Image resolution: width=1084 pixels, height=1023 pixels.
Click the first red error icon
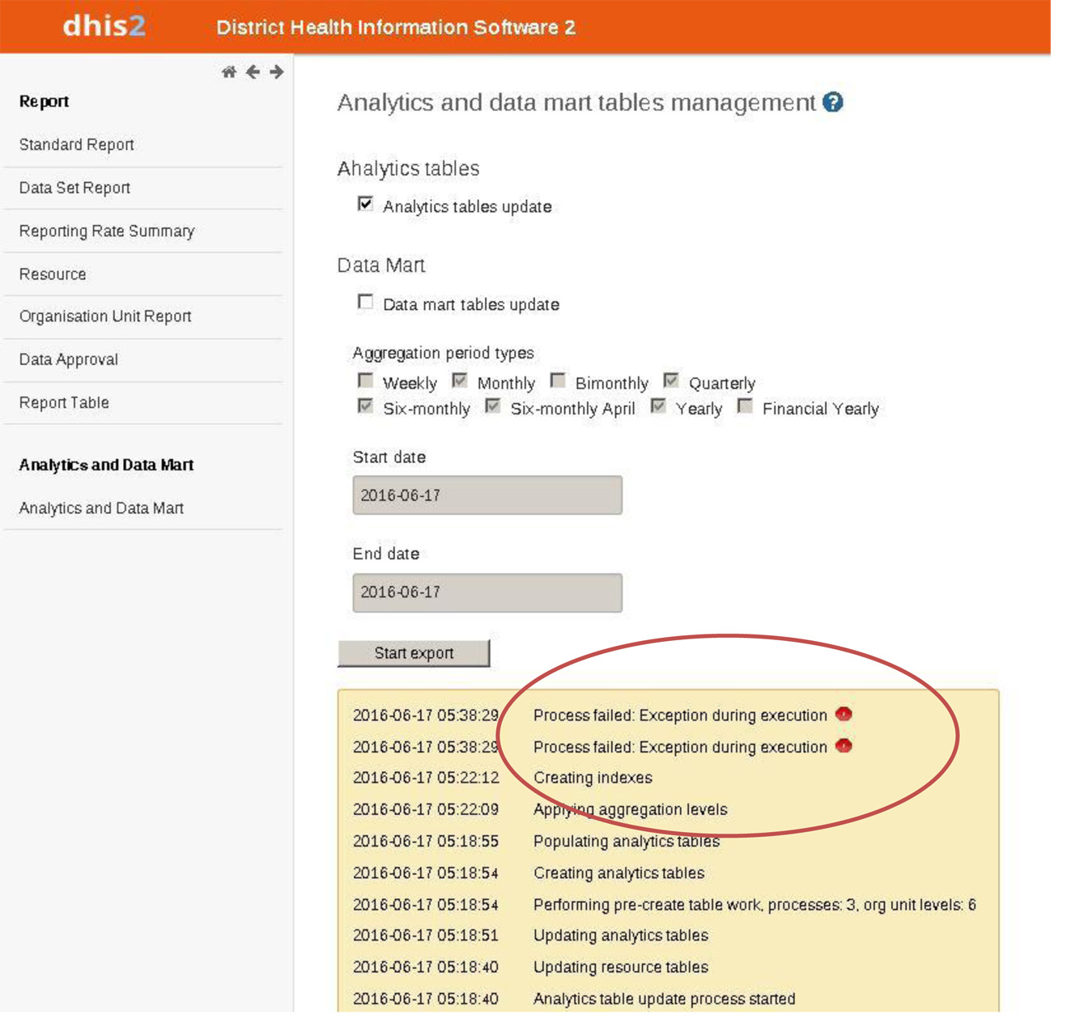pos(844,714)
